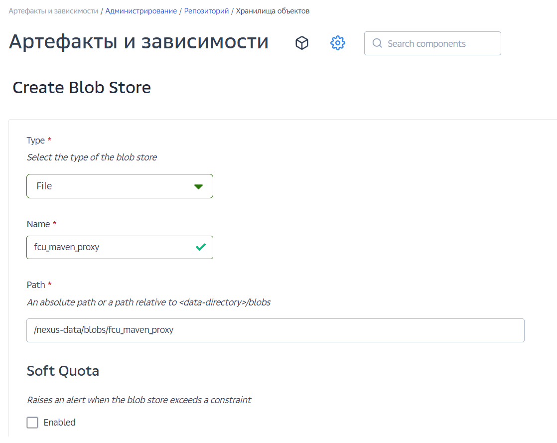Click the Артефакты и зависимости breadcrumb

pos(52,10)
